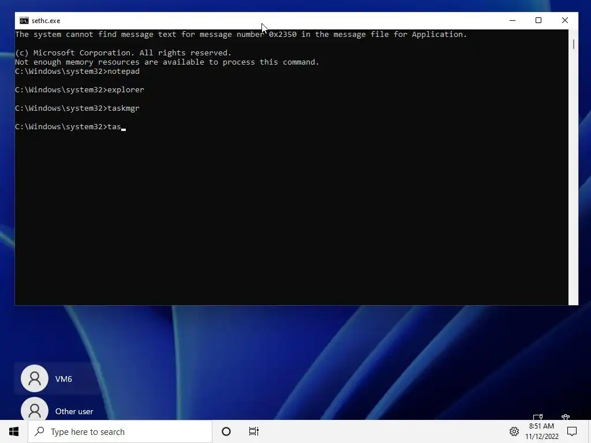The image size is (591, 443).
Task: Click the sethc.exe command prompt title icon
Action: click(24, 21)
